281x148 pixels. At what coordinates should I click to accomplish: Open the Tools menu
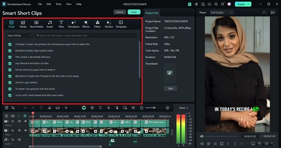58,4
